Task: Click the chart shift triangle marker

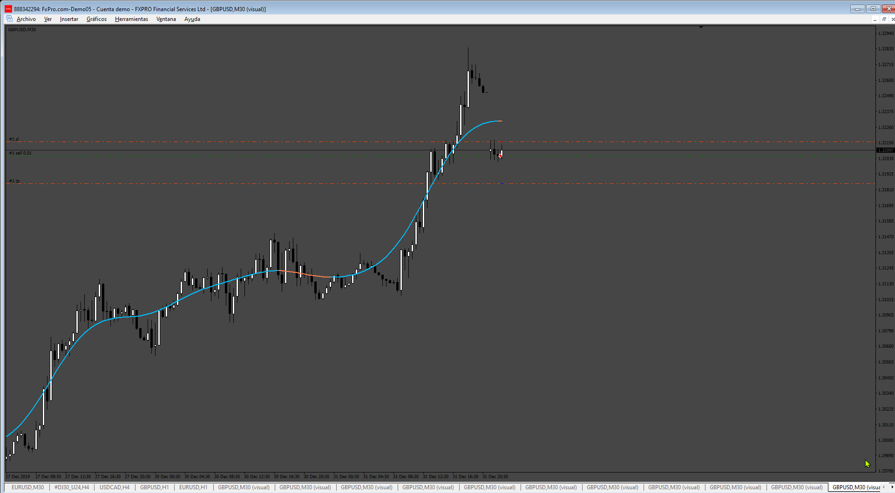Action: pos(701,27)
